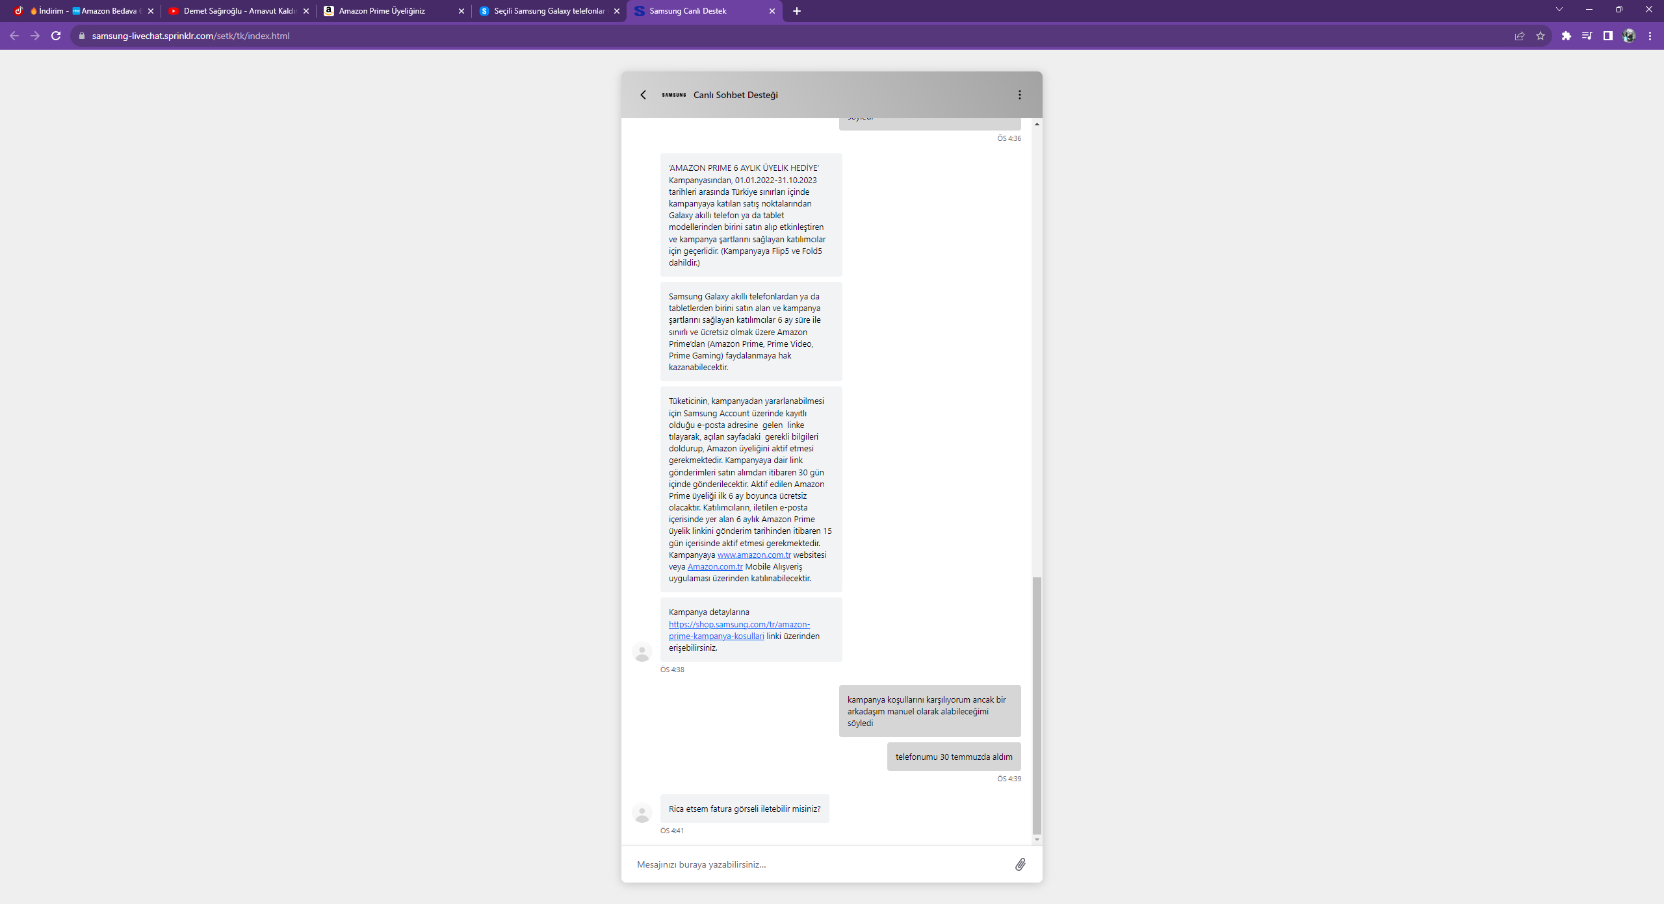Screen dimensions: 1664x904
Task: Open the media control icon
Action: [x=1587, y=36]
